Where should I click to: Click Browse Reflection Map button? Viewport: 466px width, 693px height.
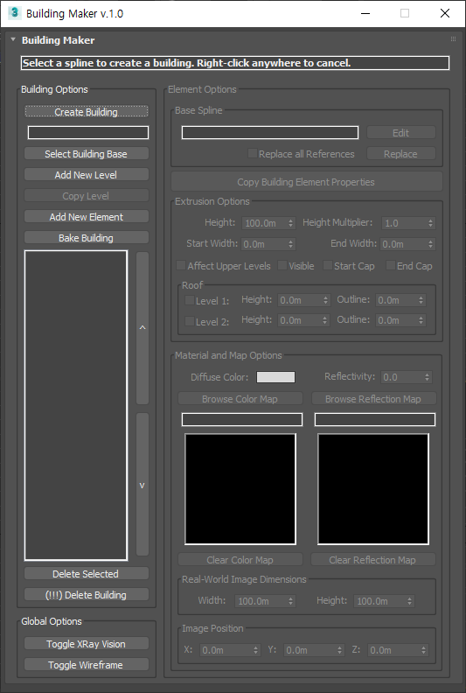373,399
